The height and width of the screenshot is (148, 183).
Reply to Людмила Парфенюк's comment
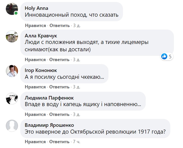click(x=59, y=114)
